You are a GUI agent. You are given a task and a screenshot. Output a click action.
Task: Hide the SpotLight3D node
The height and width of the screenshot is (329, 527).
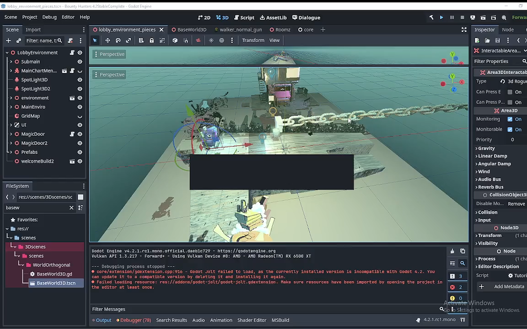(80, 80)
